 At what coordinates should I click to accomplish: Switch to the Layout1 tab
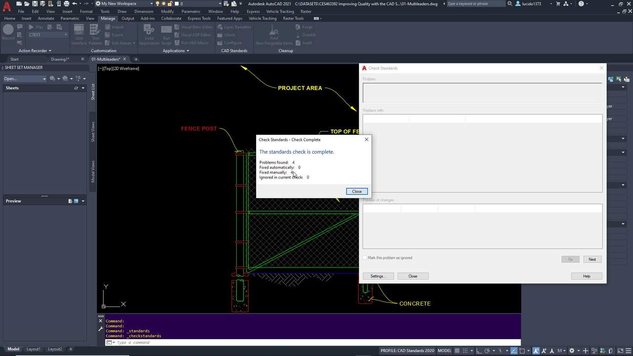point(34,349)
